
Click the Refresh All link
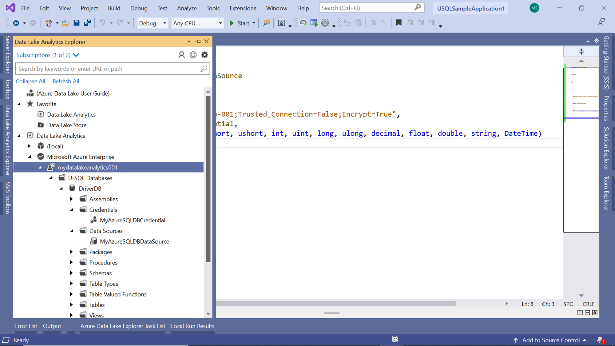65,81
